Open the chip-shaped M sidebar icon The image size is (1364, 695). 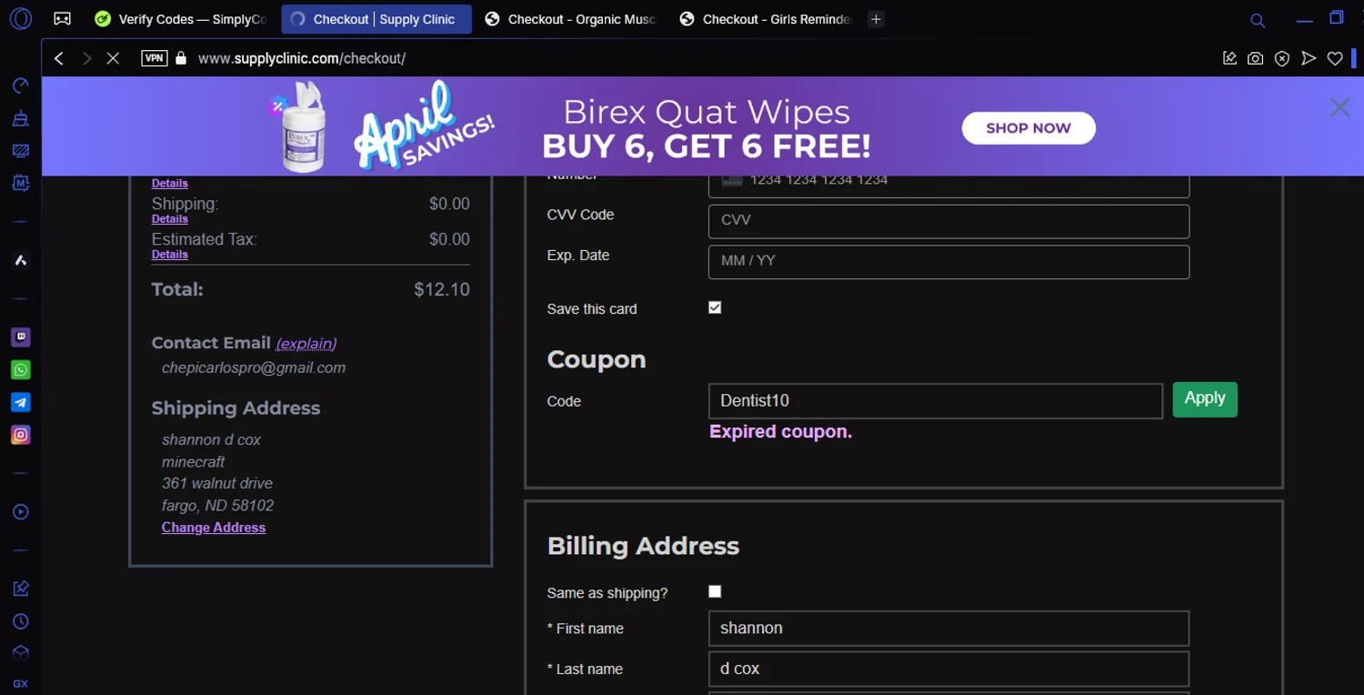(21, 183)
